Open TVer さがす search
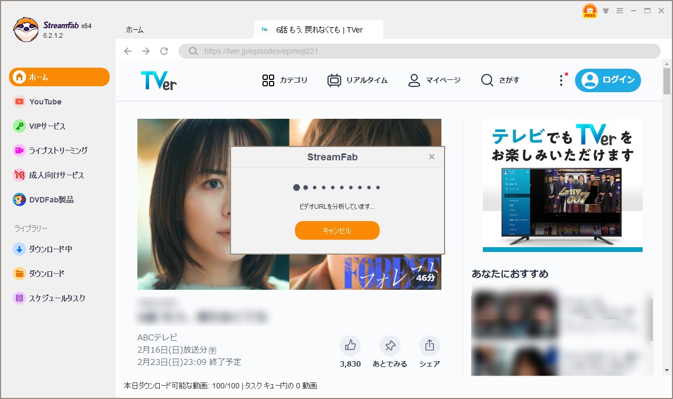673x399 pixels. coord(500,80)
